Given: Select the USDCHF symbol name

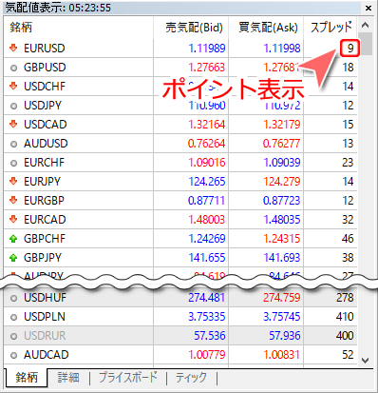Looking at the screenshot, I should [x=45, y=87].
